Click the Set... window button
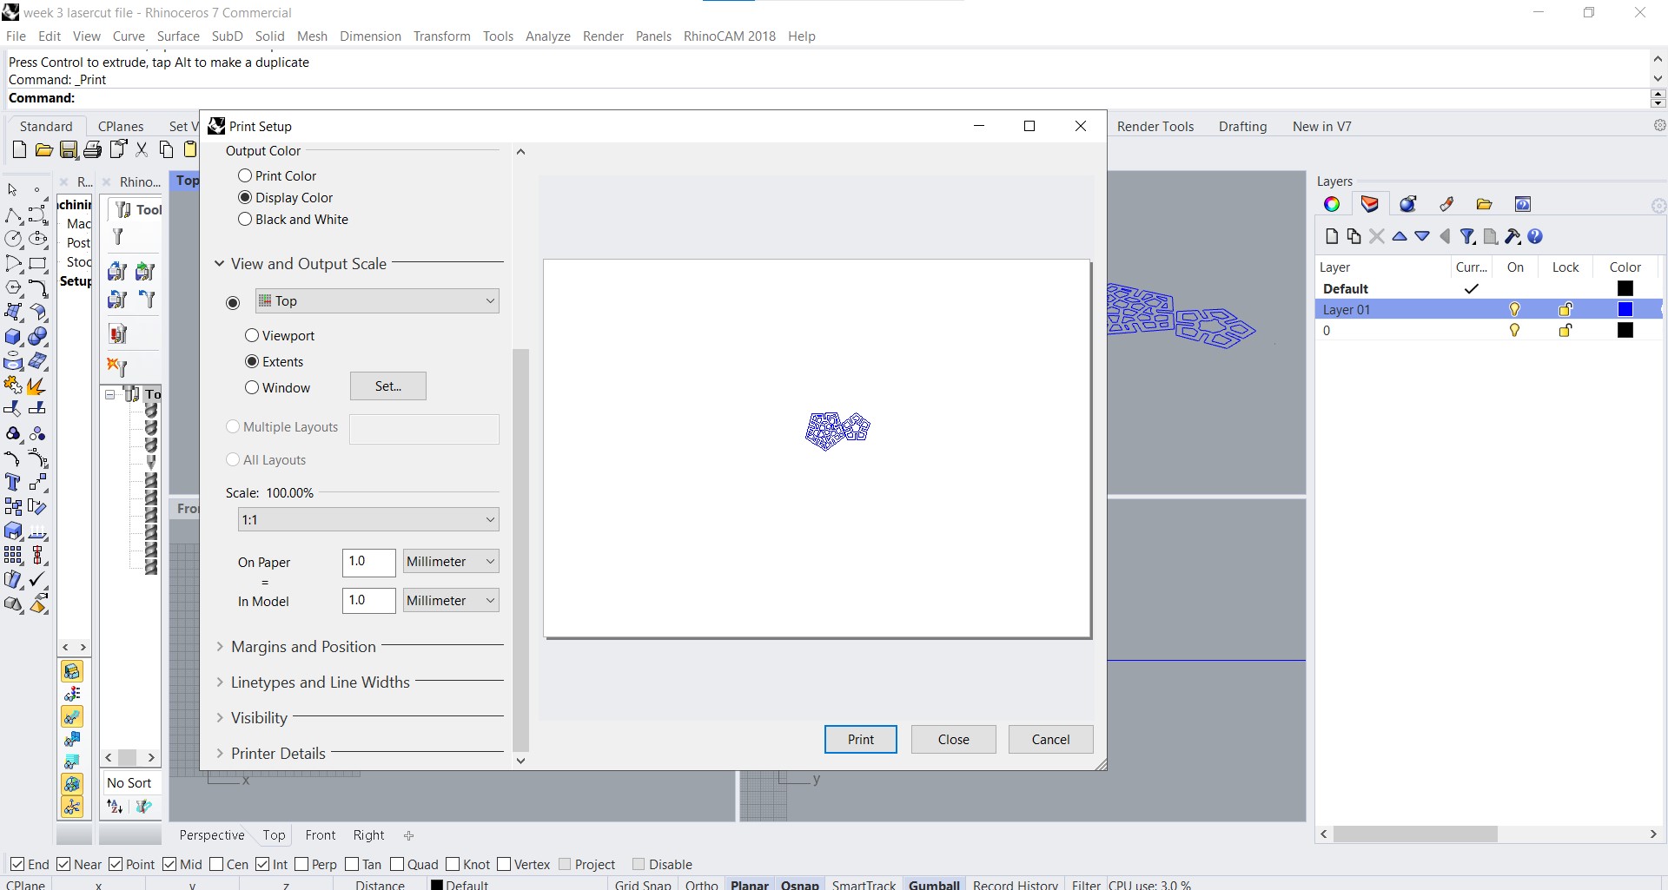 pos(387,386)
